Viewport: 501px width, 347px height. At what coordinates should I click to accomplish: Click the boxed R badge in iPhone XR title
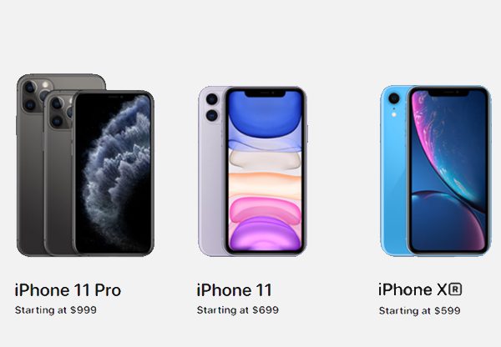tap(455, 289)
